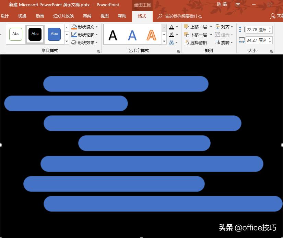This screenshot has height=238, width=283.
Task: Switch to the 审阅 review tab
Action: [x=87, y=16]
